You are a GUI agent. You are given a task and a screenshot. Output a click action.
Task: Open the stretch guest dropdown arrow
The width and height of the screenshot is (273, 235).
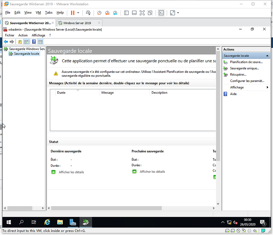point(178,13)
